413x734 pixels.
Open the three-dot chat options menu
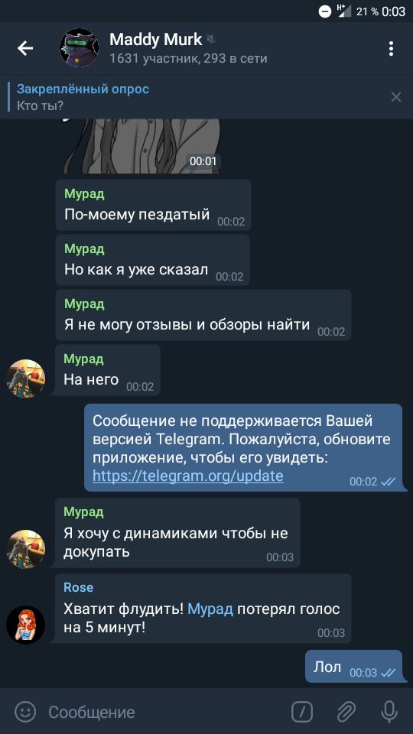[x=391, y=48]
